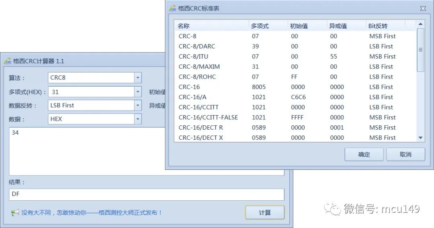Viewport: 434px width, 228px height.
Task: Click the megaphone announcement icon
Action: [15, 212]
